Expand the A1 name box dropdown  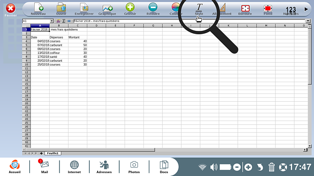(52, 21)
